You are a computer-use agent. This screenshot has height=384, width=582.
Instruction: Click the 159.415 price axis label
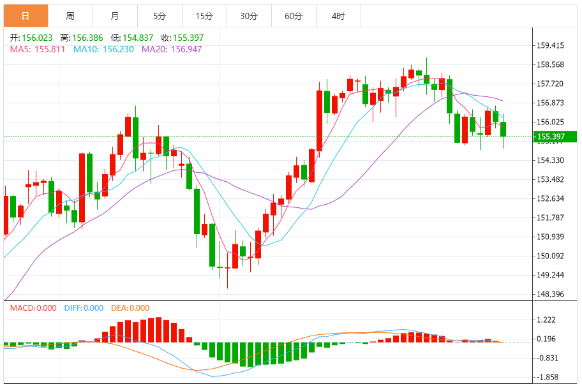click(551, 45)
